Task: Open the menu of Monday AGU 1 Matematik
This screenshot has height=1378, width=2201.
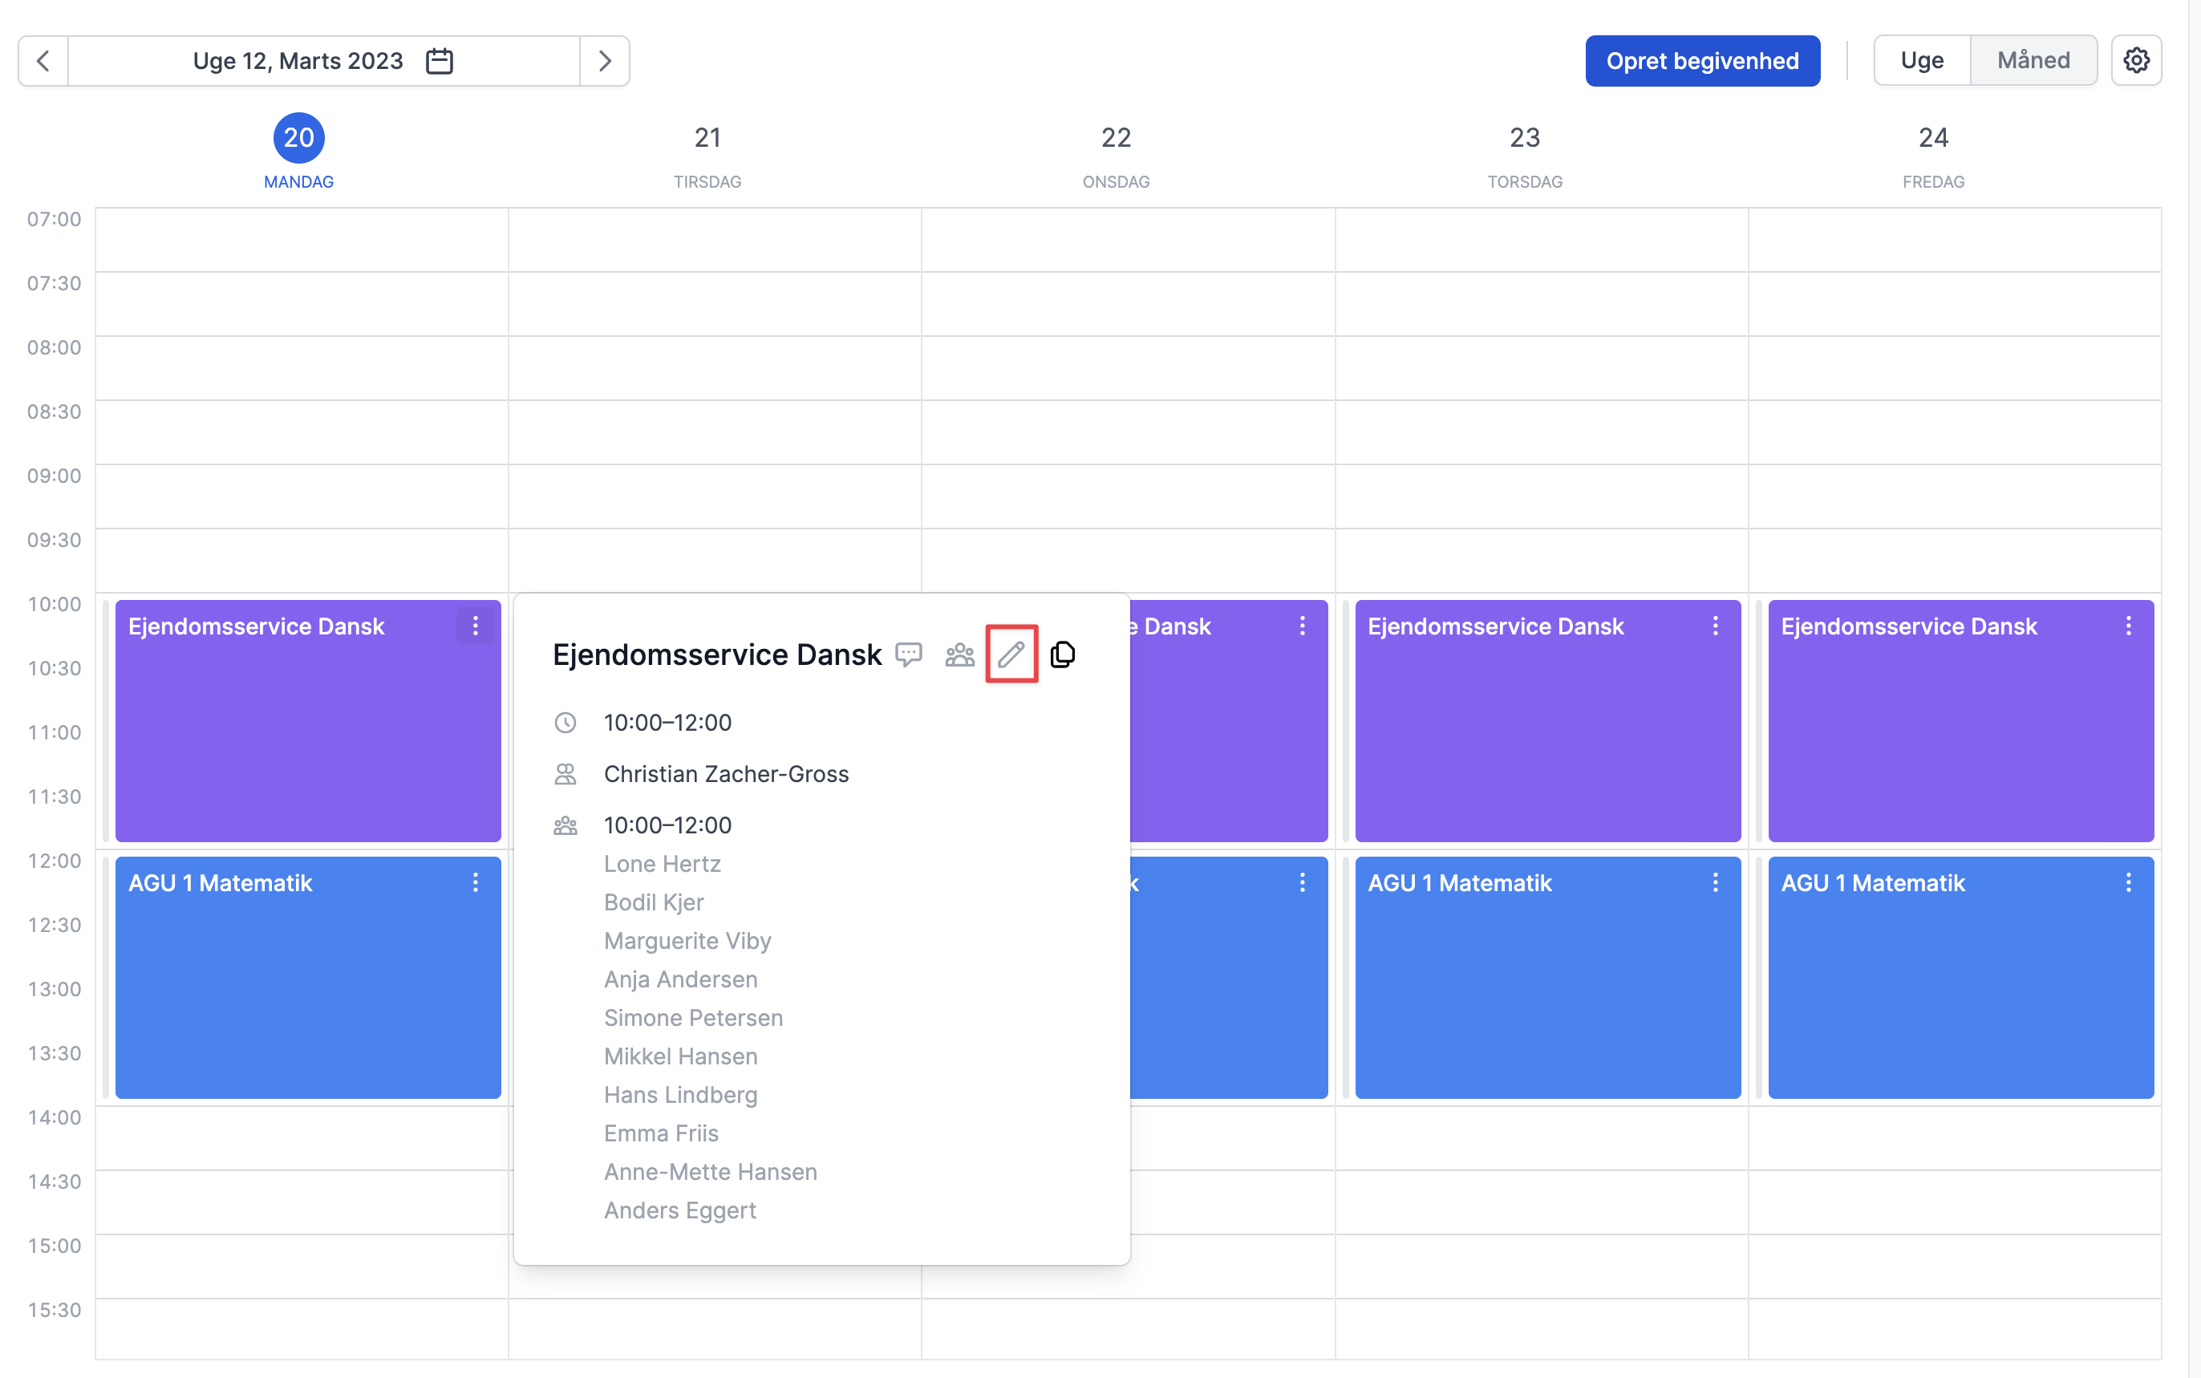Action: point(475,882)
